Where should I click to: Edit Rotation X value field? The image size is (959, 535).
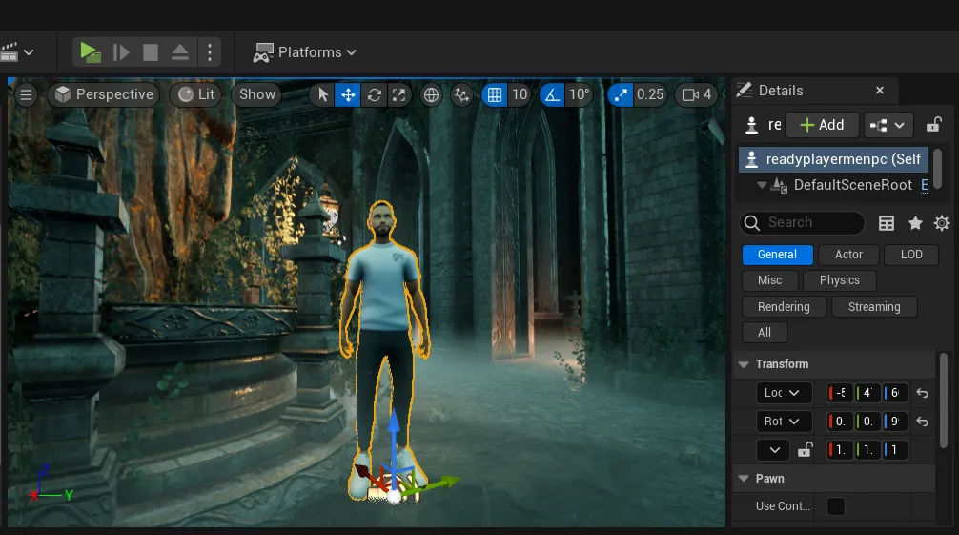(840, 422)
